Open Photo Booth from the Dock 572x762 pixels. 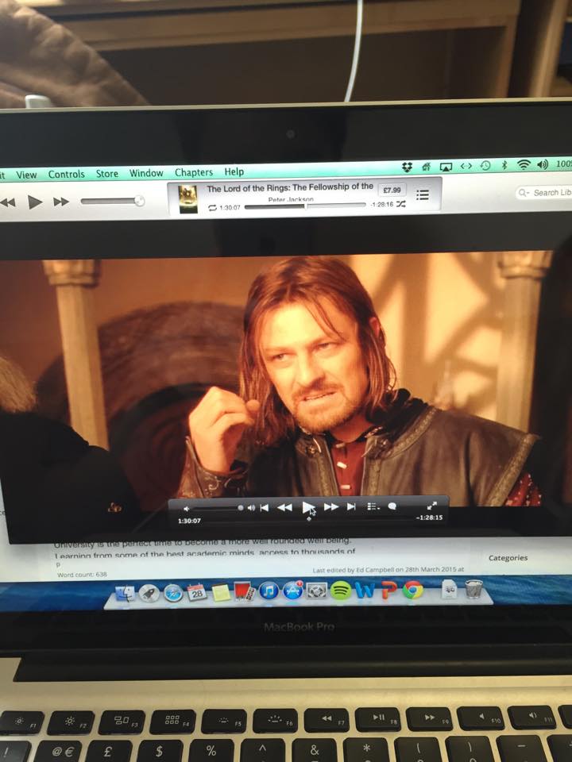pyautogui.click(x=245, y=591)
